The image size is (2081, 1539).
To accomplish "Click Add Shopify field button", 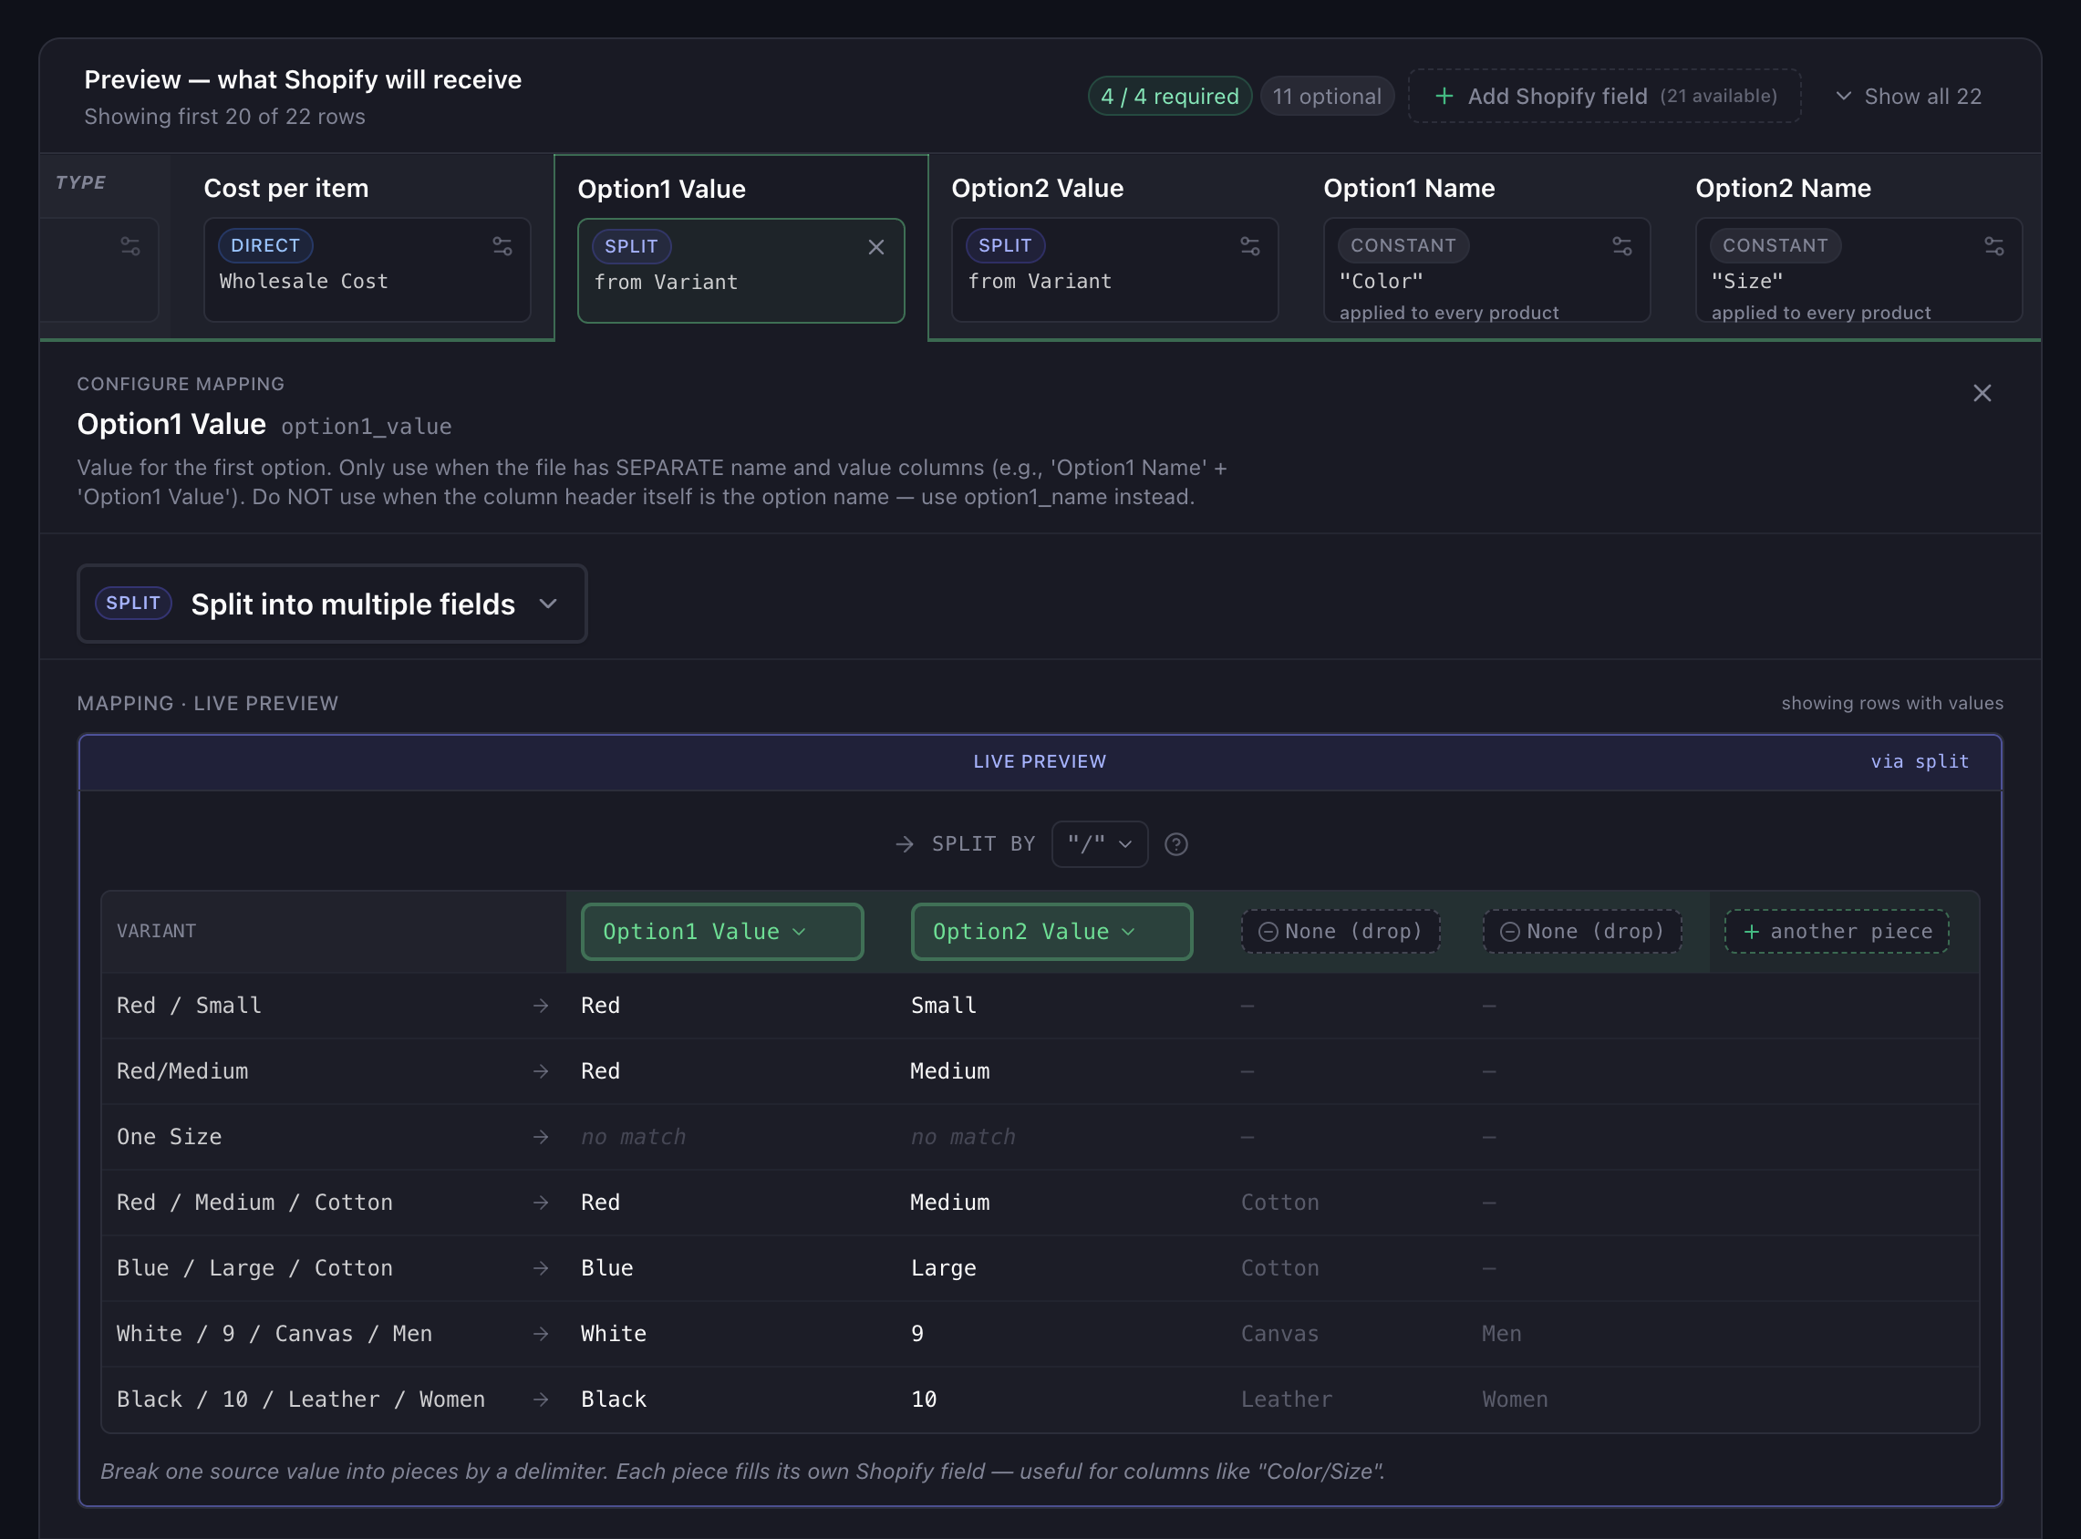I will 1604,96.
